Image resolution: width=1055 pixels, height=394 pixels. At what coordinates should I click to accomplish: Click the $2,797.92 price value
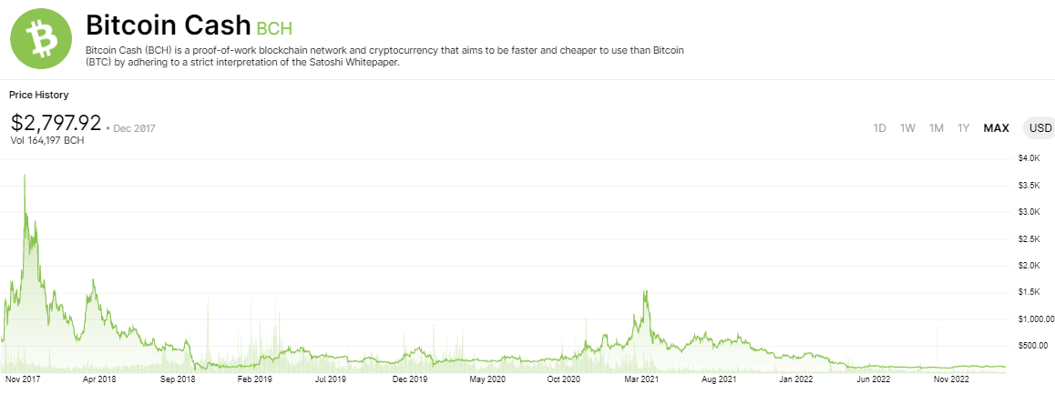coord(56,122)
